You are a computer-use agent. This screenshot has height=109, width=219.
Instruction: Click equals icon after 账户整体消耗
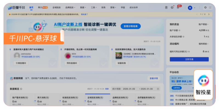point(35,101)
